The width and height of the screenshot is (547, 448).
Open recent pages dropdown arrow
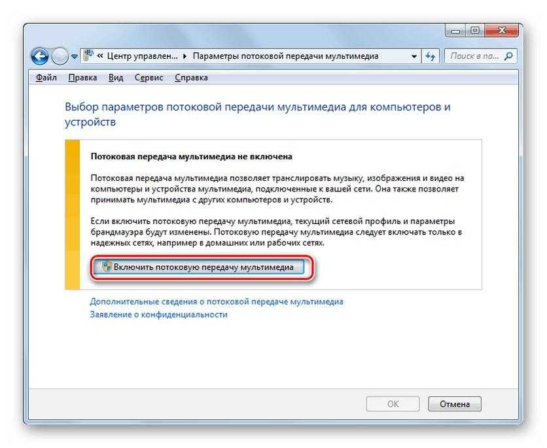pos(75,56)
